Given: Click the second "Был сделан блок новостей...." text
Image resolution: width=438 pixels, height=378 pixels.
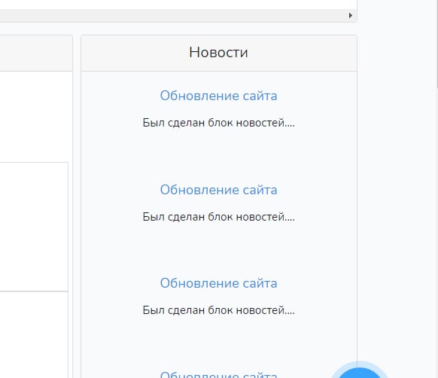Looking at the screenshot, I should click(218, 217).
